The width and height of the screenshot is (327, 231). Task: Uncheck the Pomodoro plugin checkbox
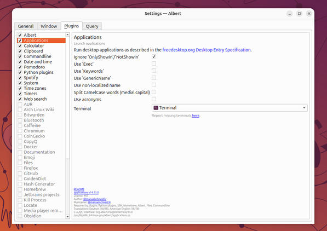click(x=20, y=67)
